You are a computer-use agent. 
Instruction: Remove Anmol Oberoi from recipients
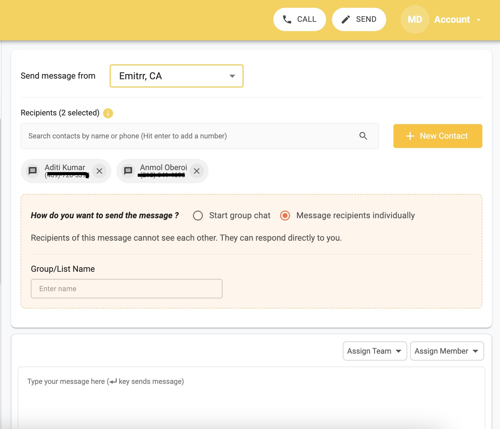pos(197,171)
